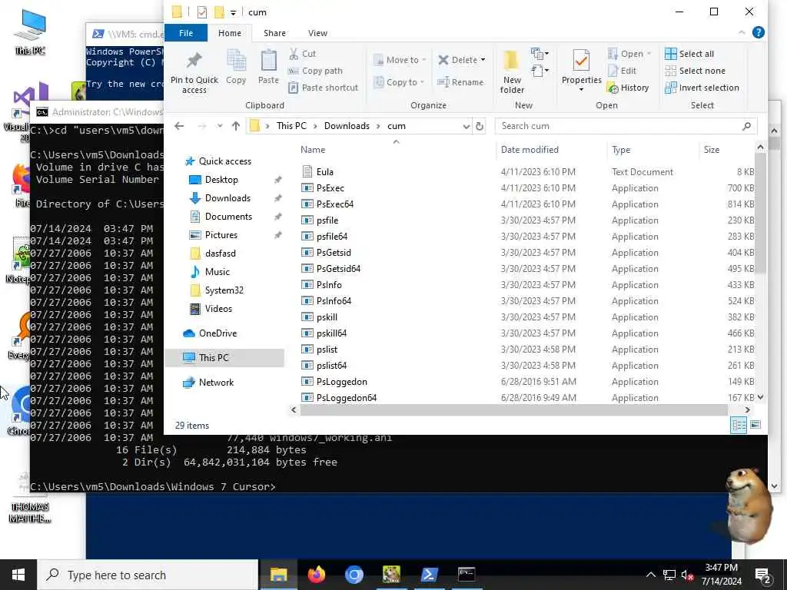Viewport: 787px width, 590px height.
Task: Switch to the View ribbon tab
Action: pos(317,33)
